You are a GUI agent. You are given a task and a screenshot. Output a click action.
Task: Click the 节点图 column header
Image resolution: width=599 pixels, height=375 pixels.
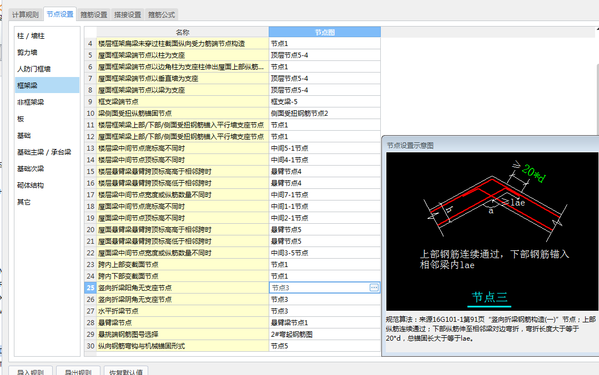[x=325, y=32]
